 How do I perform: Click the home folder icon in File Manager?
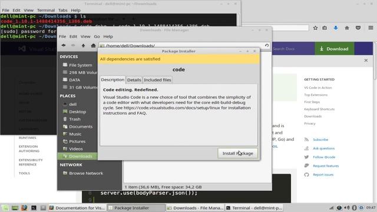point(93,45)
